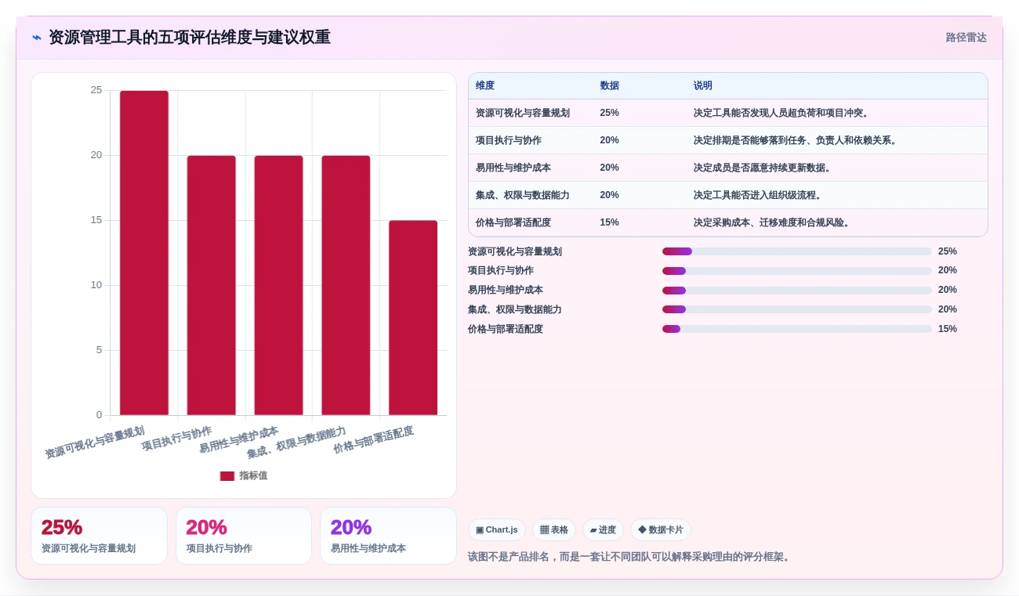Click the 进度 tag chip
1019x596 pixels.
tap(604, 530)
